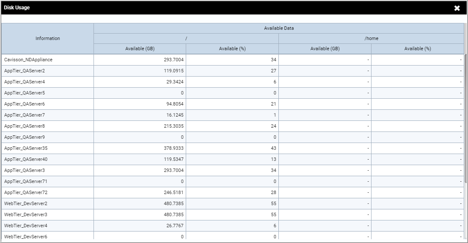Select AppTier_QAServer71 row name

point(26,181)
